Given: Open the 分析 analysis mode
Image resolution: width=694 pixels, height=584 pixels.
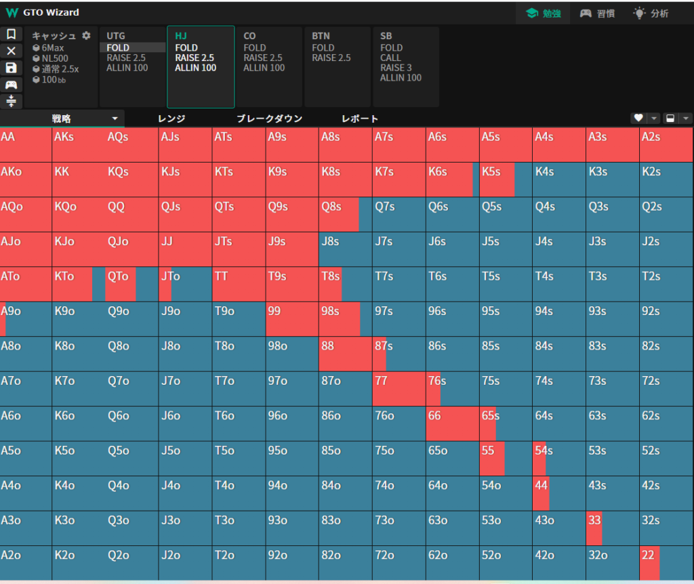Looking at the screenshot, I should (650, 13).
